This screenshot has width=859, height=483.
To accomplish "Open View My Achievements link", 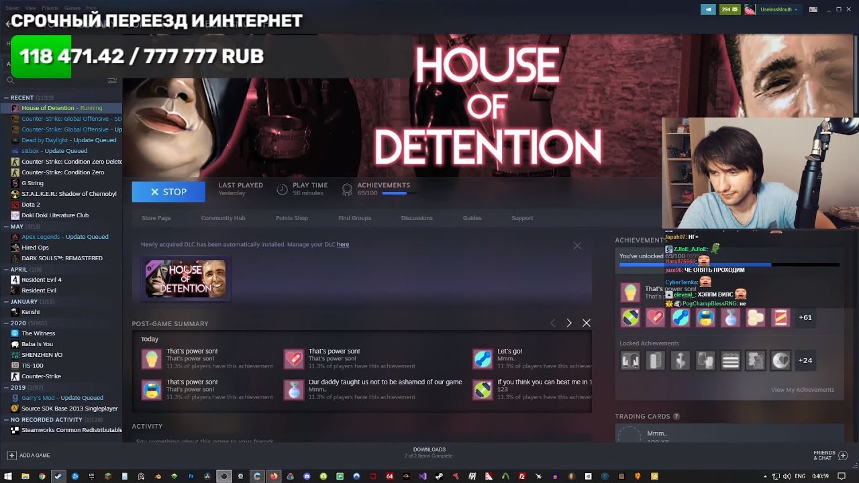I will pyautogui.click(x=803, y=390).
